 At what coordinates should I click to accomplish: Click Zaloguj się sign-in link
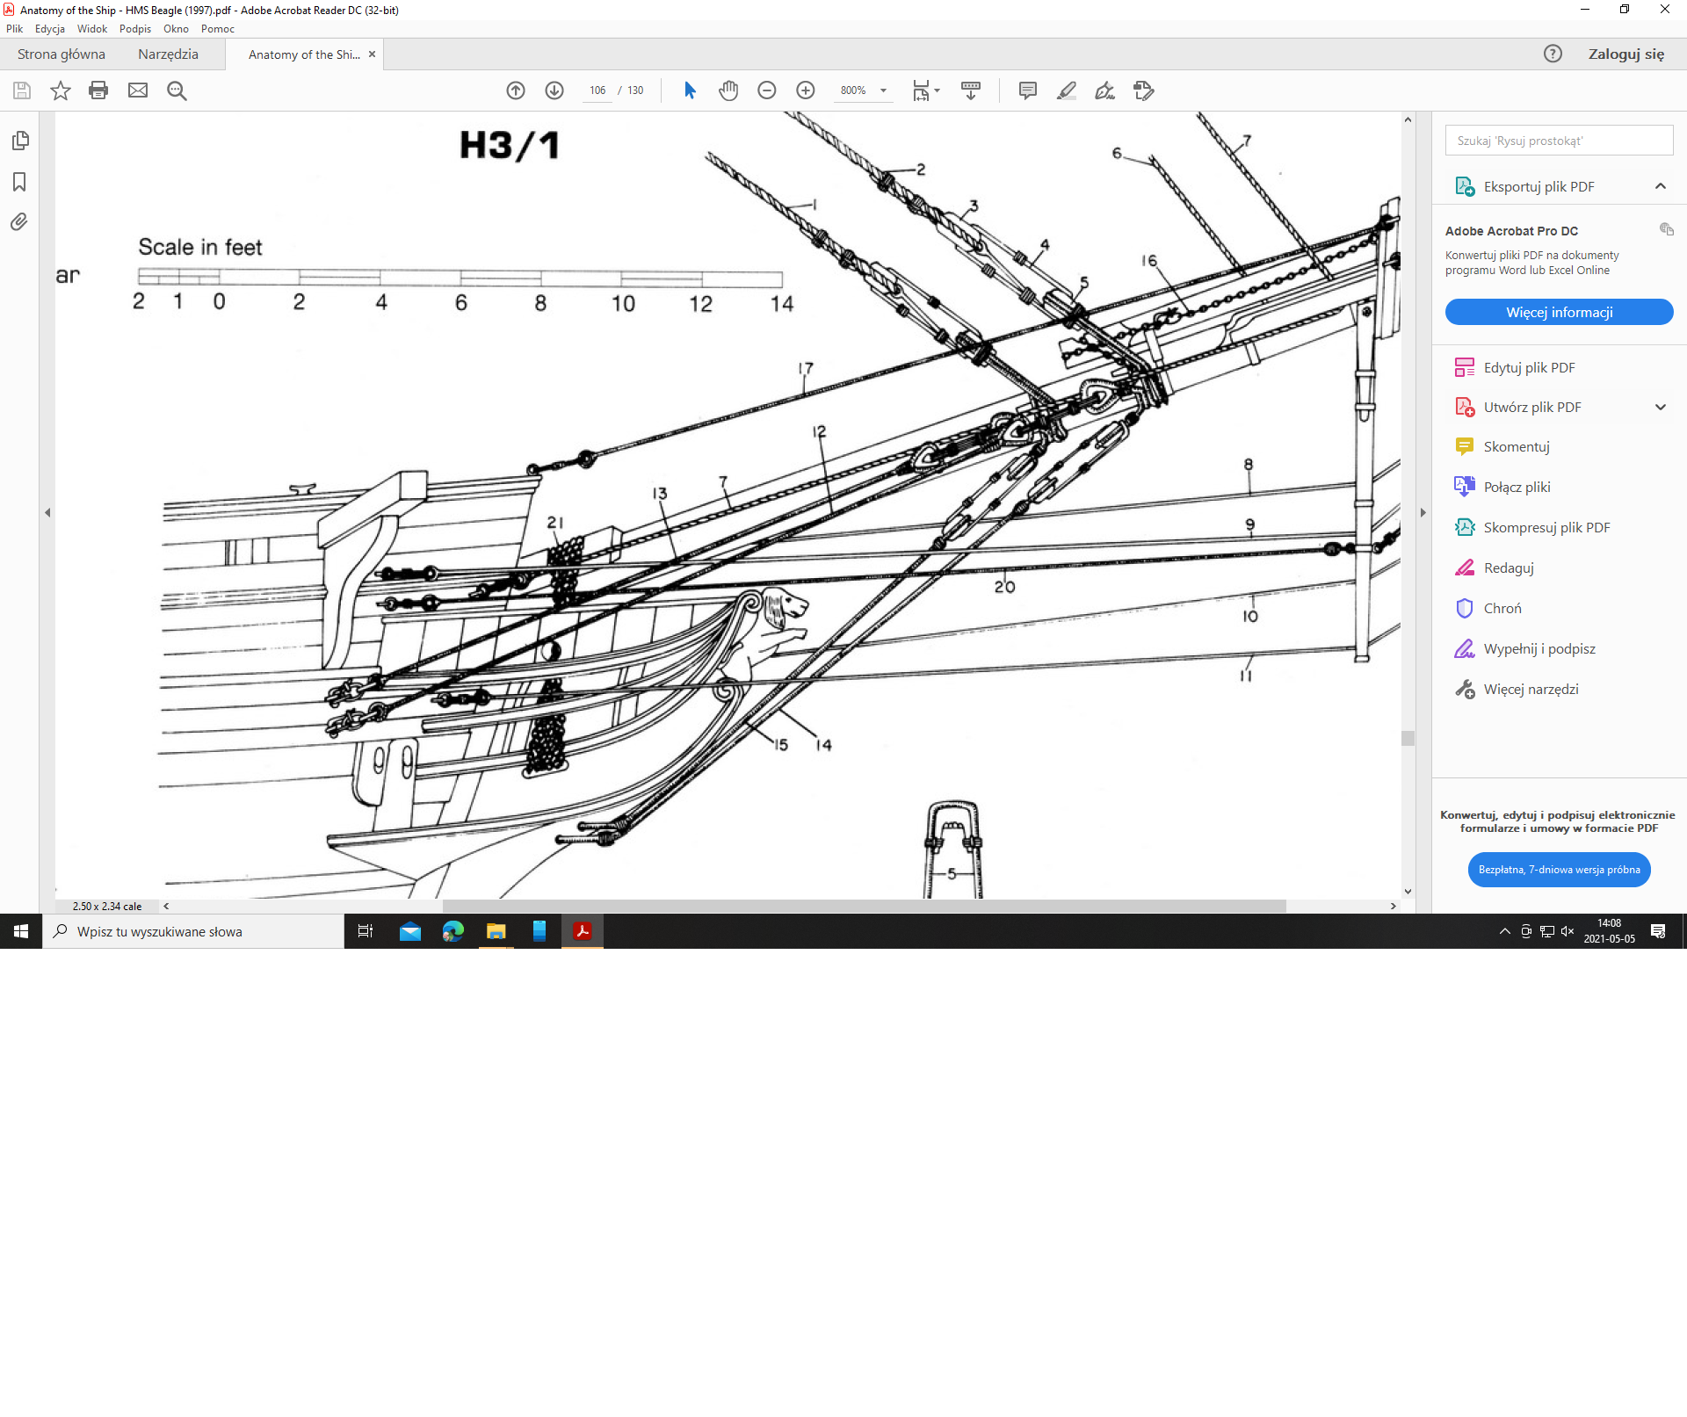point(1625,54)
